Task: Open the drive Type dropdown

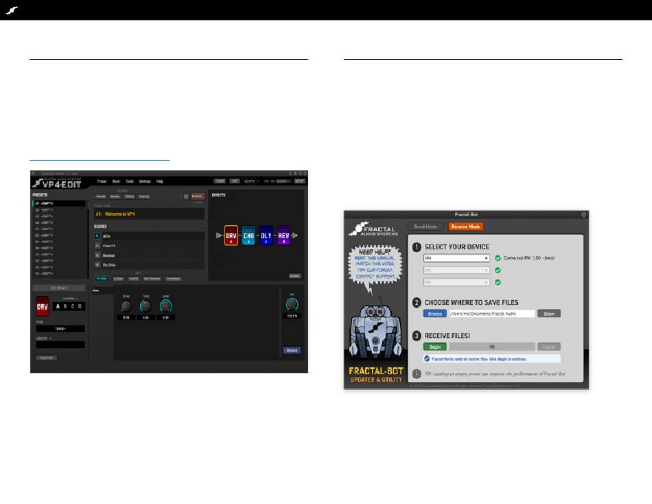Action: point(60,329)
